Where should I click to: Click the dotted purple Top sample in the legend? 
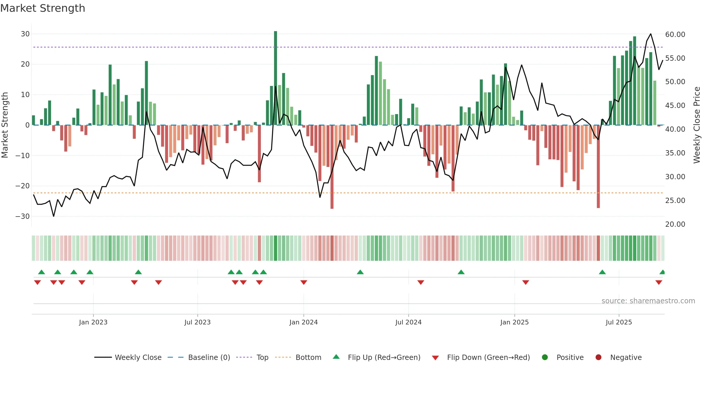click(244, 357)
